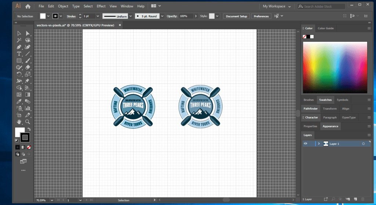Viewport: 376px width, 205px height.
Task: Click the Home icon beside Ai logo
Action: 28,6
